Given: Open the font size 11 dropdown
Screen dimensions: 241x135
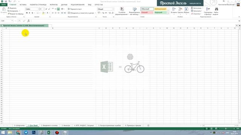Looking at the screenshot, I should (44, 9).
